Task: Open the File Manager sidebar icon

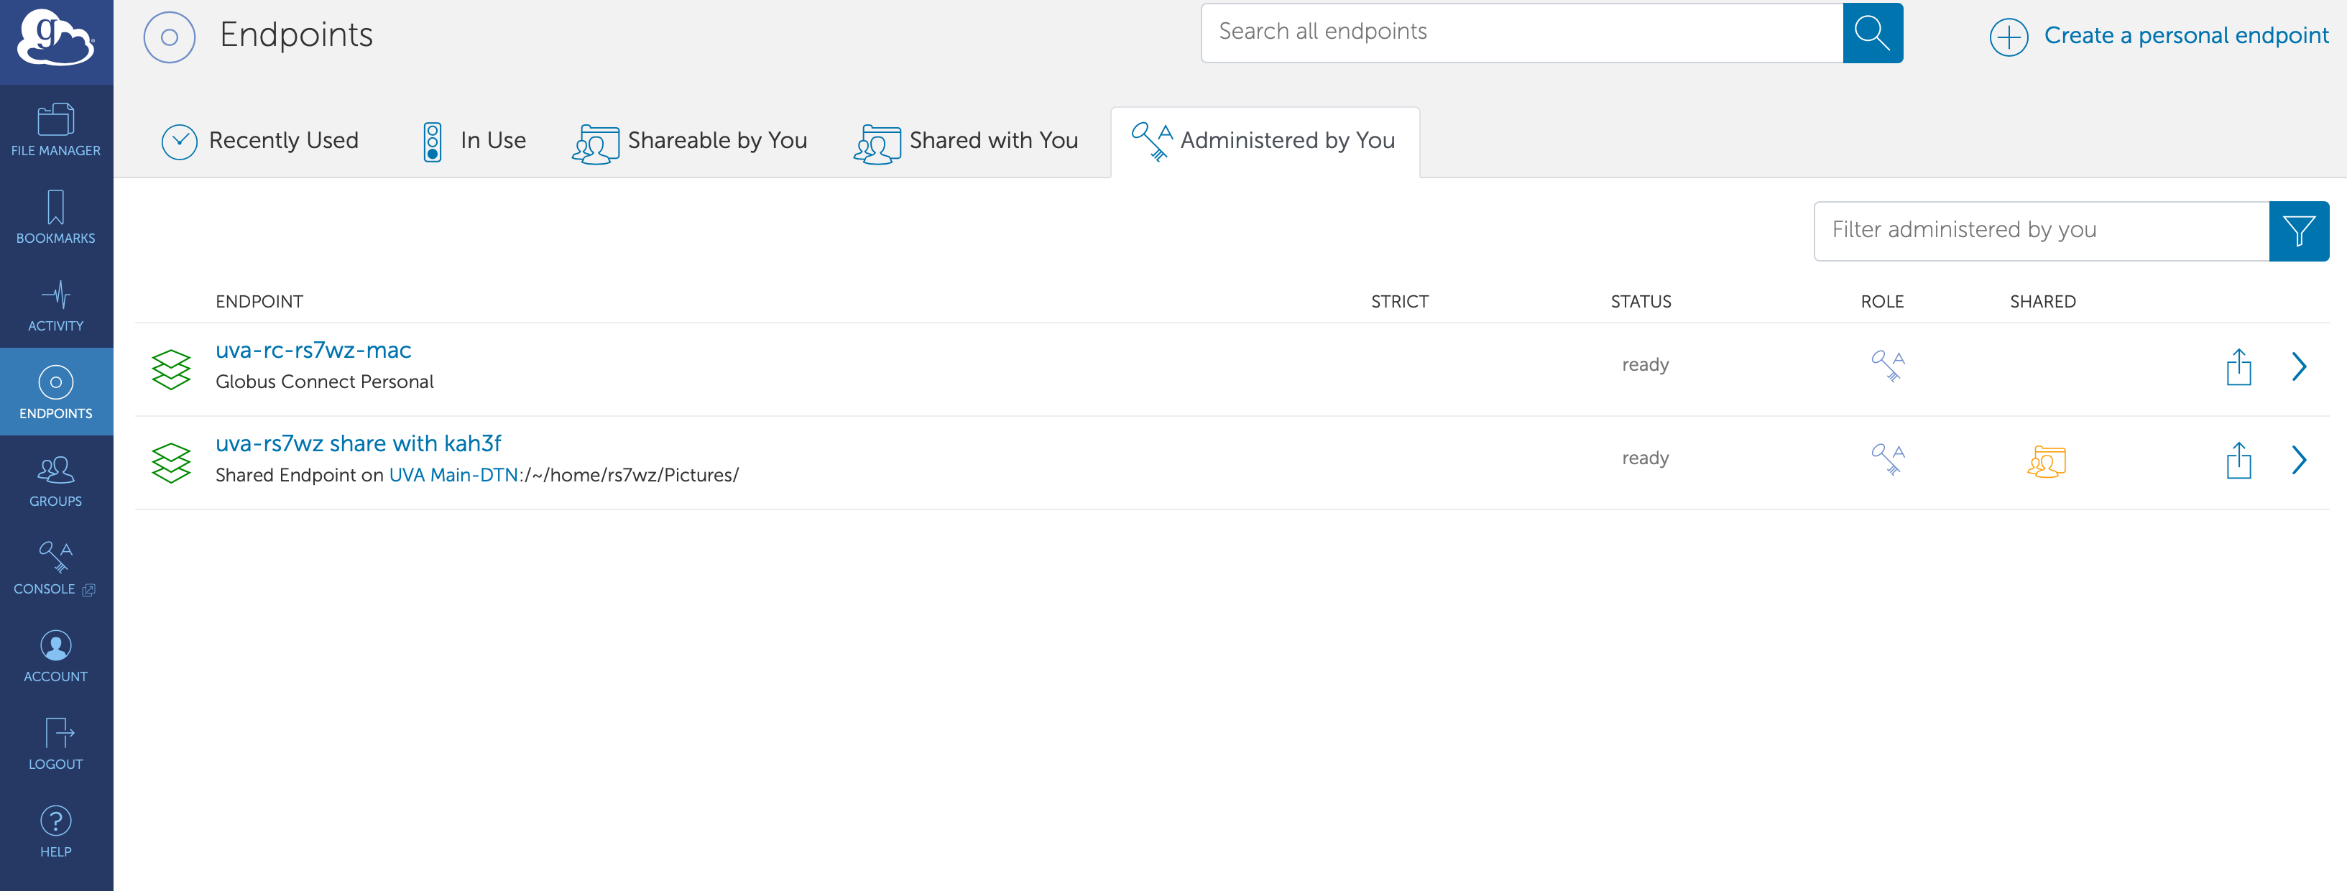Action: pyautogui.click(x=55, y=128)
